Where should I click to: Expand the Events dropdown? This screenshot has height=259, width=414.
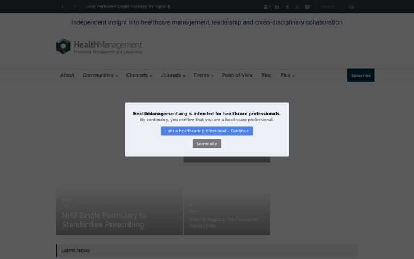point(204,75)
